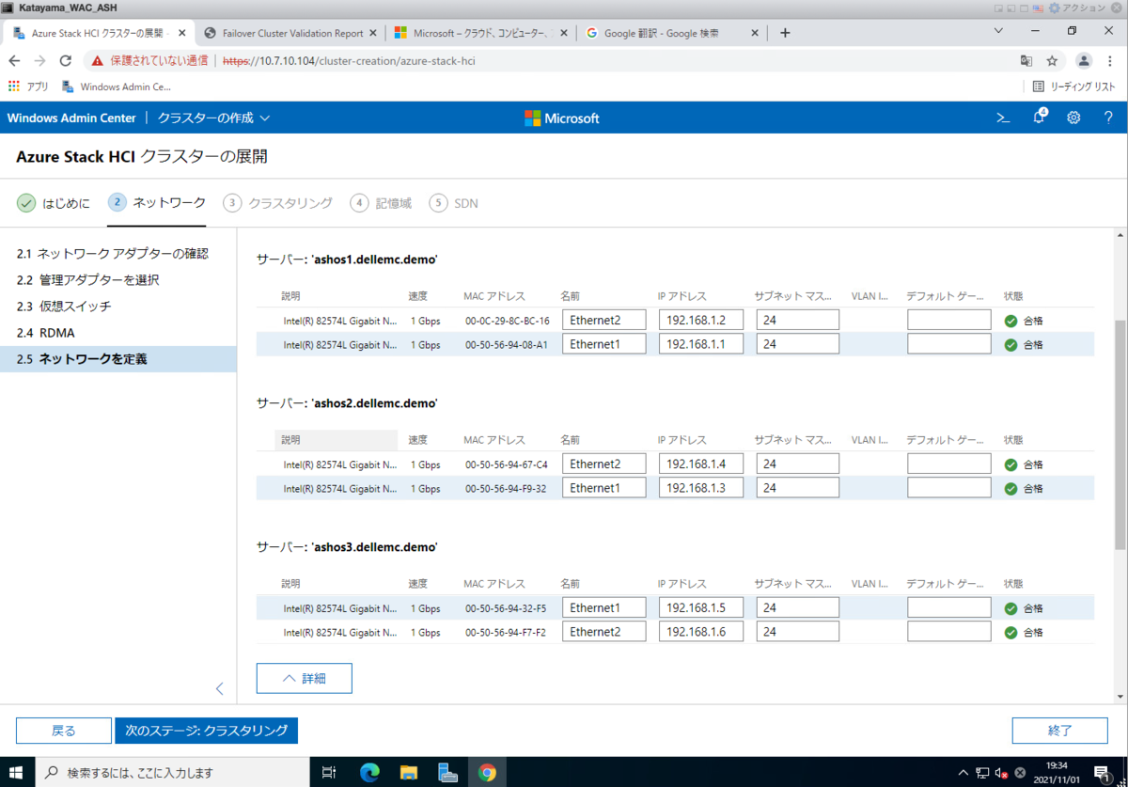Click the insecure connection warning icon
This screenshot has height=787, width=1128.
(x=97, y=60)
